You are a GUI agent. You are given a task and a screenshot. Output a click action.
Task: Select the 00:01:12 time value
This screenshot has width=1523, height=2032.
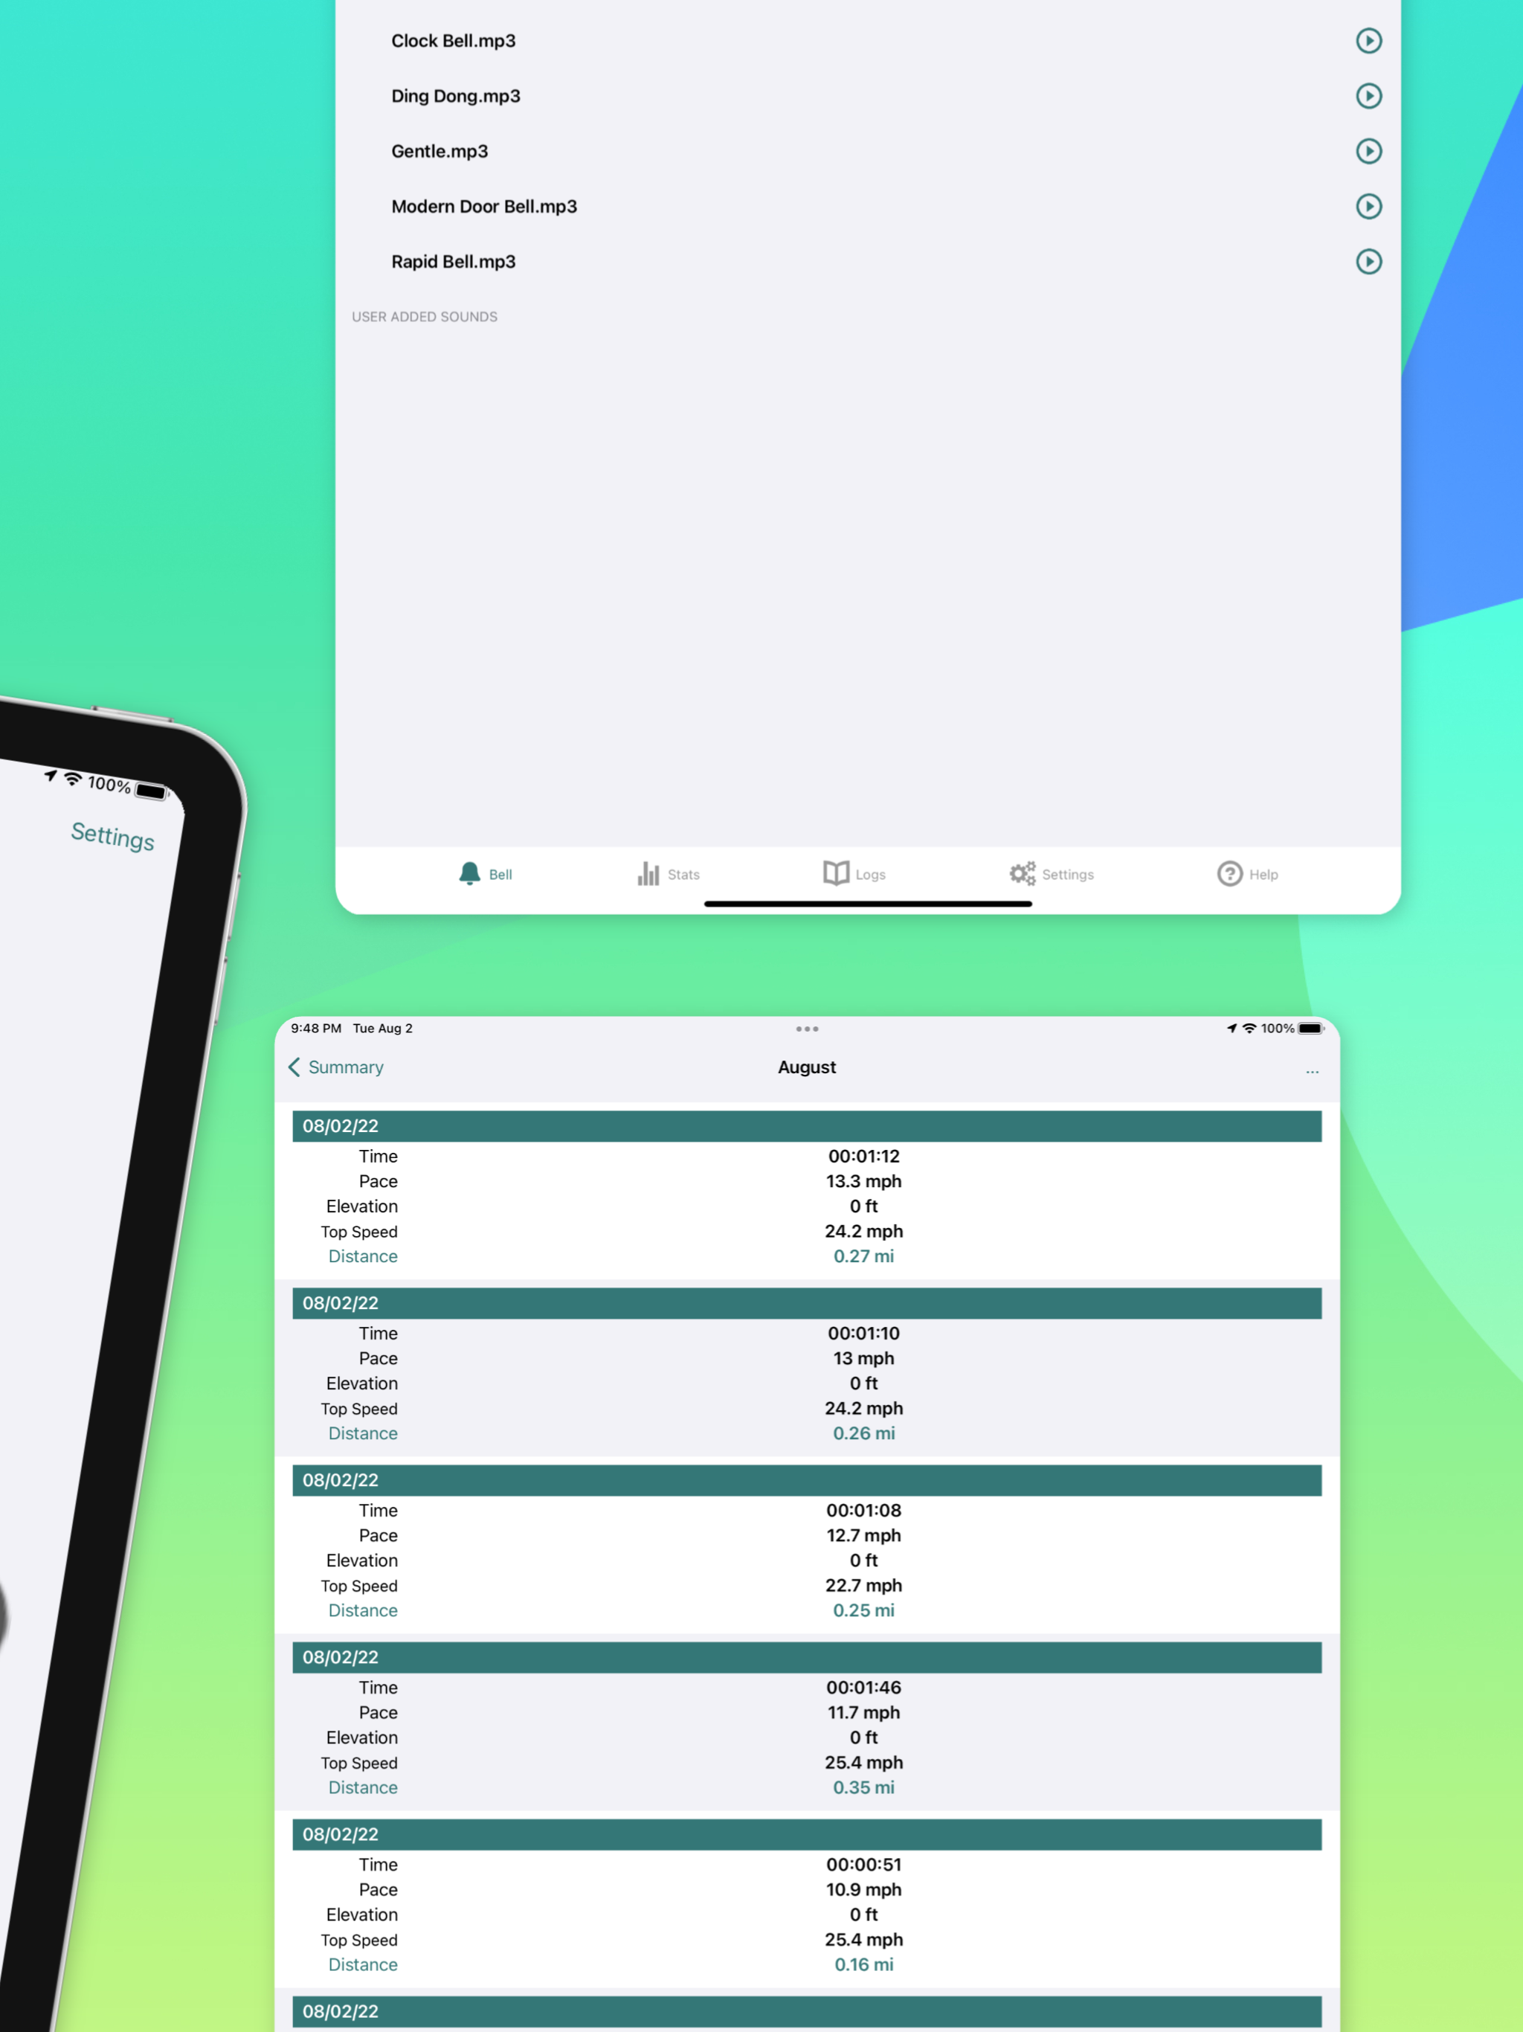863,1157
